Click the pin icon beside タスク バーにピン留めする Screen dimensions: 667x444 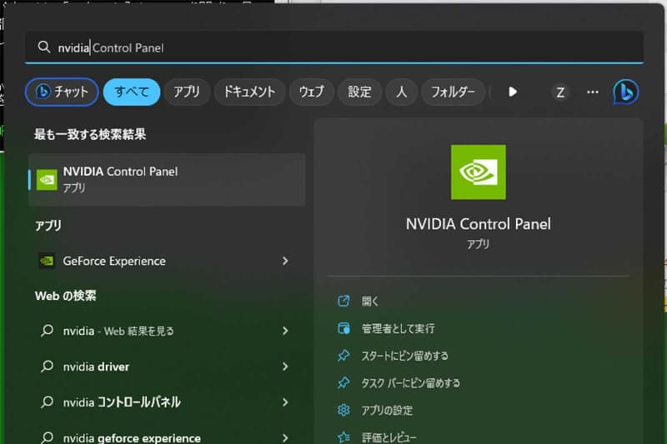344,383
